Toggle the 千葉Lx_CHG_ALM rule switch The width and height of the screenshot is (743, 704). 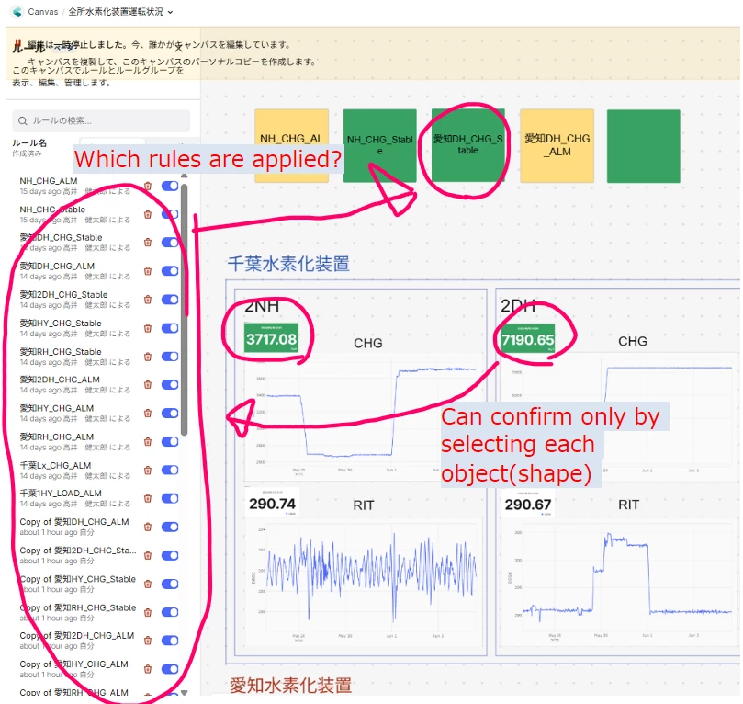tap(170, 470)
